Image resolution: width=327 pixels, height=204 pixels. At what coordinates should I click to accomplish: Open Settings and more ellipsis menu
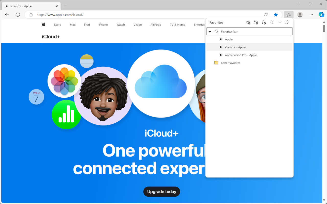click(311, 15)
